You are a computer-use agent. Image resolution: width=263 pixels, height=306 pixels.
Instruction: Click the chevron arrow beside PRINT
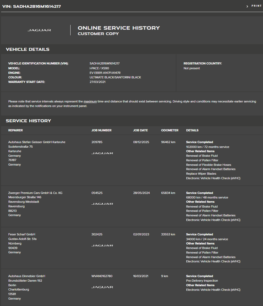point(247,6)
